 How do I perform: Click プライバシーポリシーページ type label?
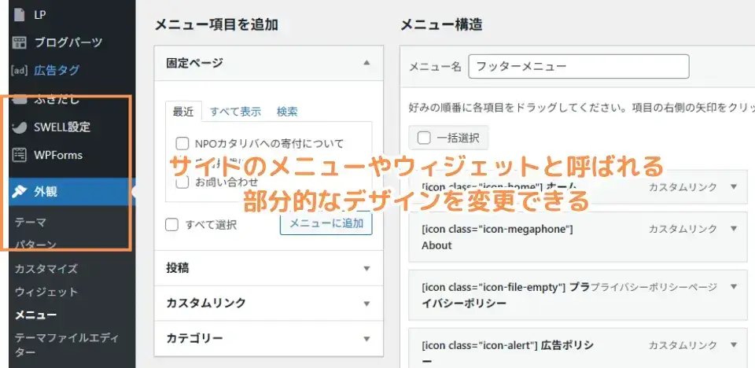(654, 287)
